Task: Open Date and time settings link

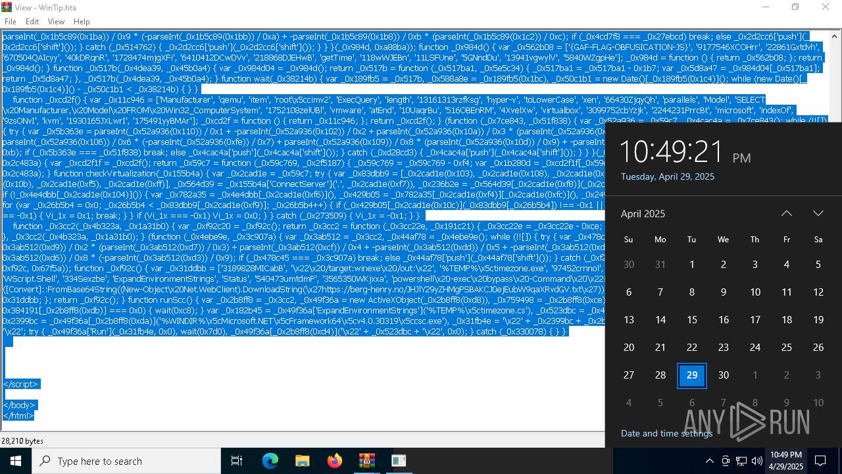Action: tap(666, 433)
